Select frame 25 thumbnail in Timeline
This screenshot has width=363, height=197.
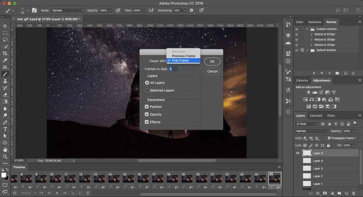coord(275,178)
